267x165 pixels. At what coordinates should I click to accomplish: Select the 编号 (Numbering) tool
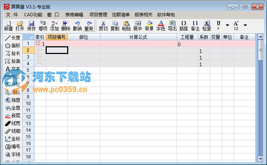coord(13,147)
